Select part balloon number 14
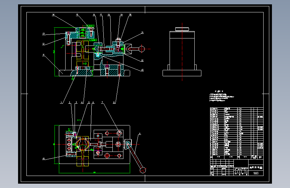Viewport: 290px width, 188px height. click(54, 15)
